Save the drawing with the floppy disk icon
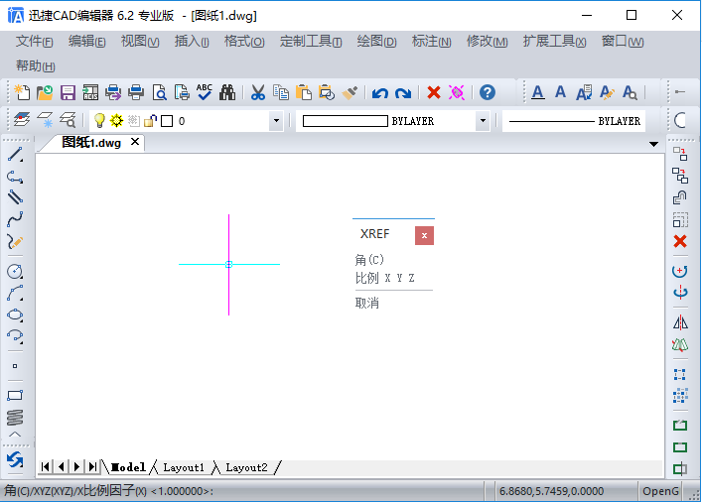The height and width of the screenshot is (503, 702). tap(68, 92)
